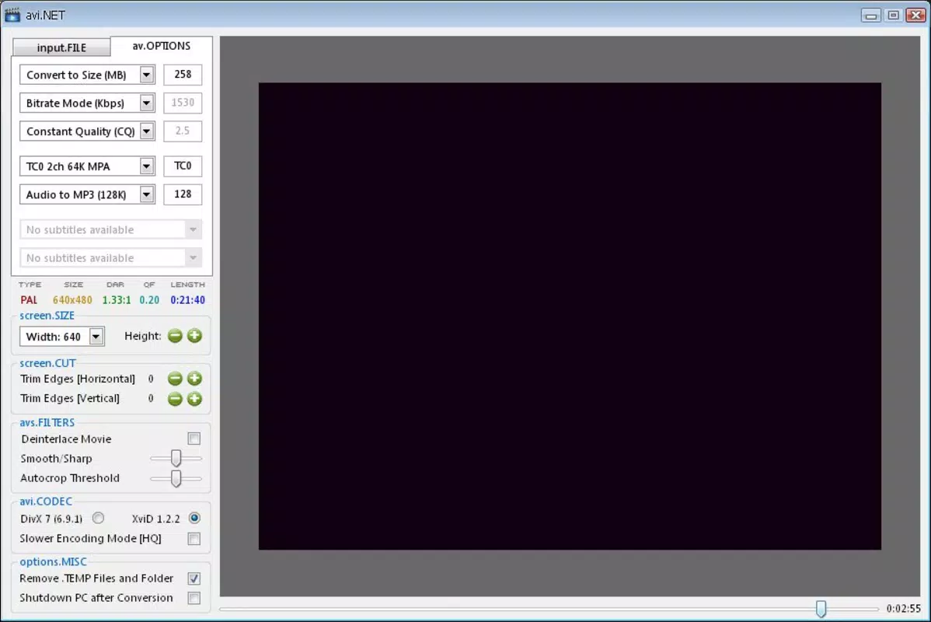
Task: Decrease Trim Edges [Vertical] with minus icon
Action: 175,399
